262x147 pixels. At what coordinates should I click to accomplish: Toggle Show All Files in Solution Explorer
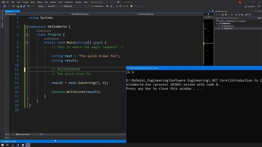(242, 15)
